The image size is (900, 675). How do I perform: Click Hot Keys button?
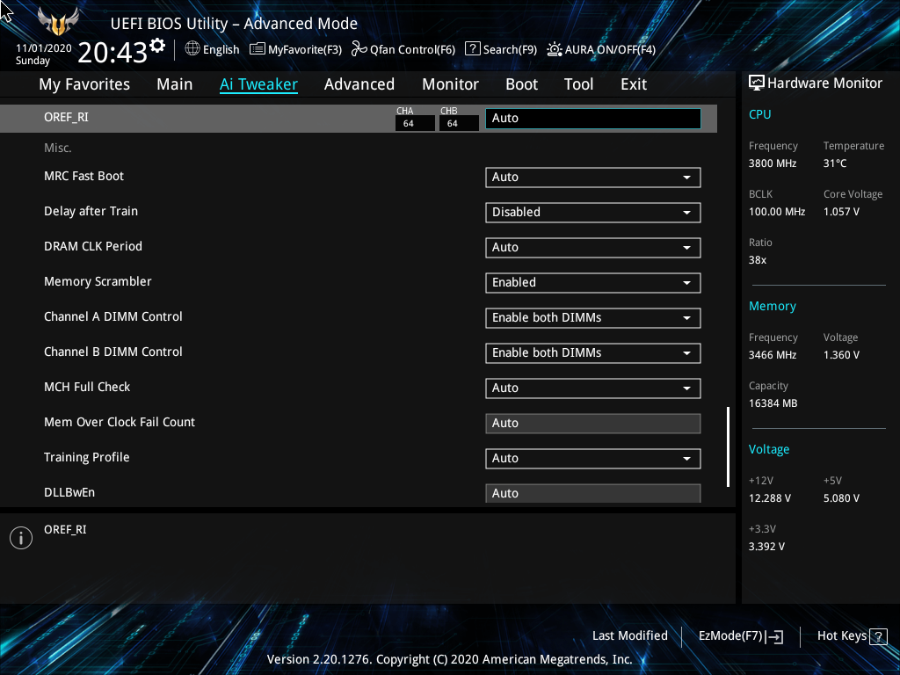pyautogui.click(x=852, y=636)
